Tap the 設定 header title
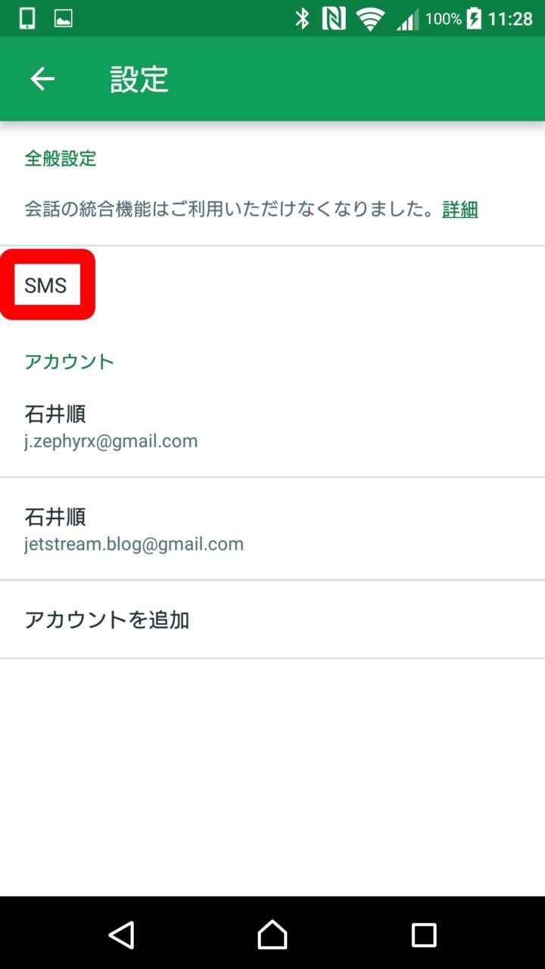 coord(139,79)
